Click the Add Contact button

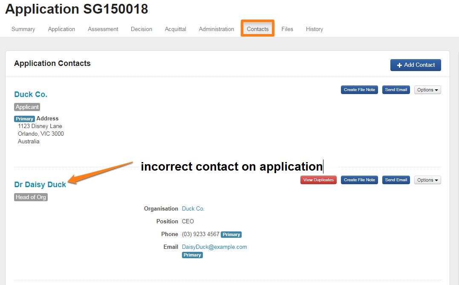(x=416, y=65)
